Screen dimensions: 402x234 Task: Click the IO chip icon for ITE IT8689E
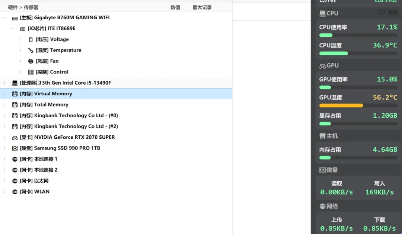(23, 29)
